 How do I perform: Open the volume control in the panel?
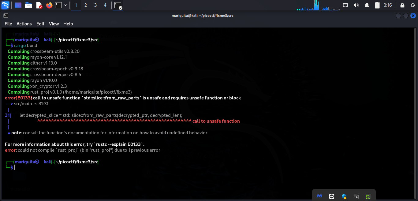356,5
